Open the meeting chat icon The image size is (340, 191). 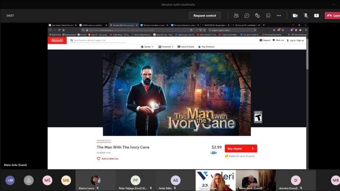[x=246, y=15]
